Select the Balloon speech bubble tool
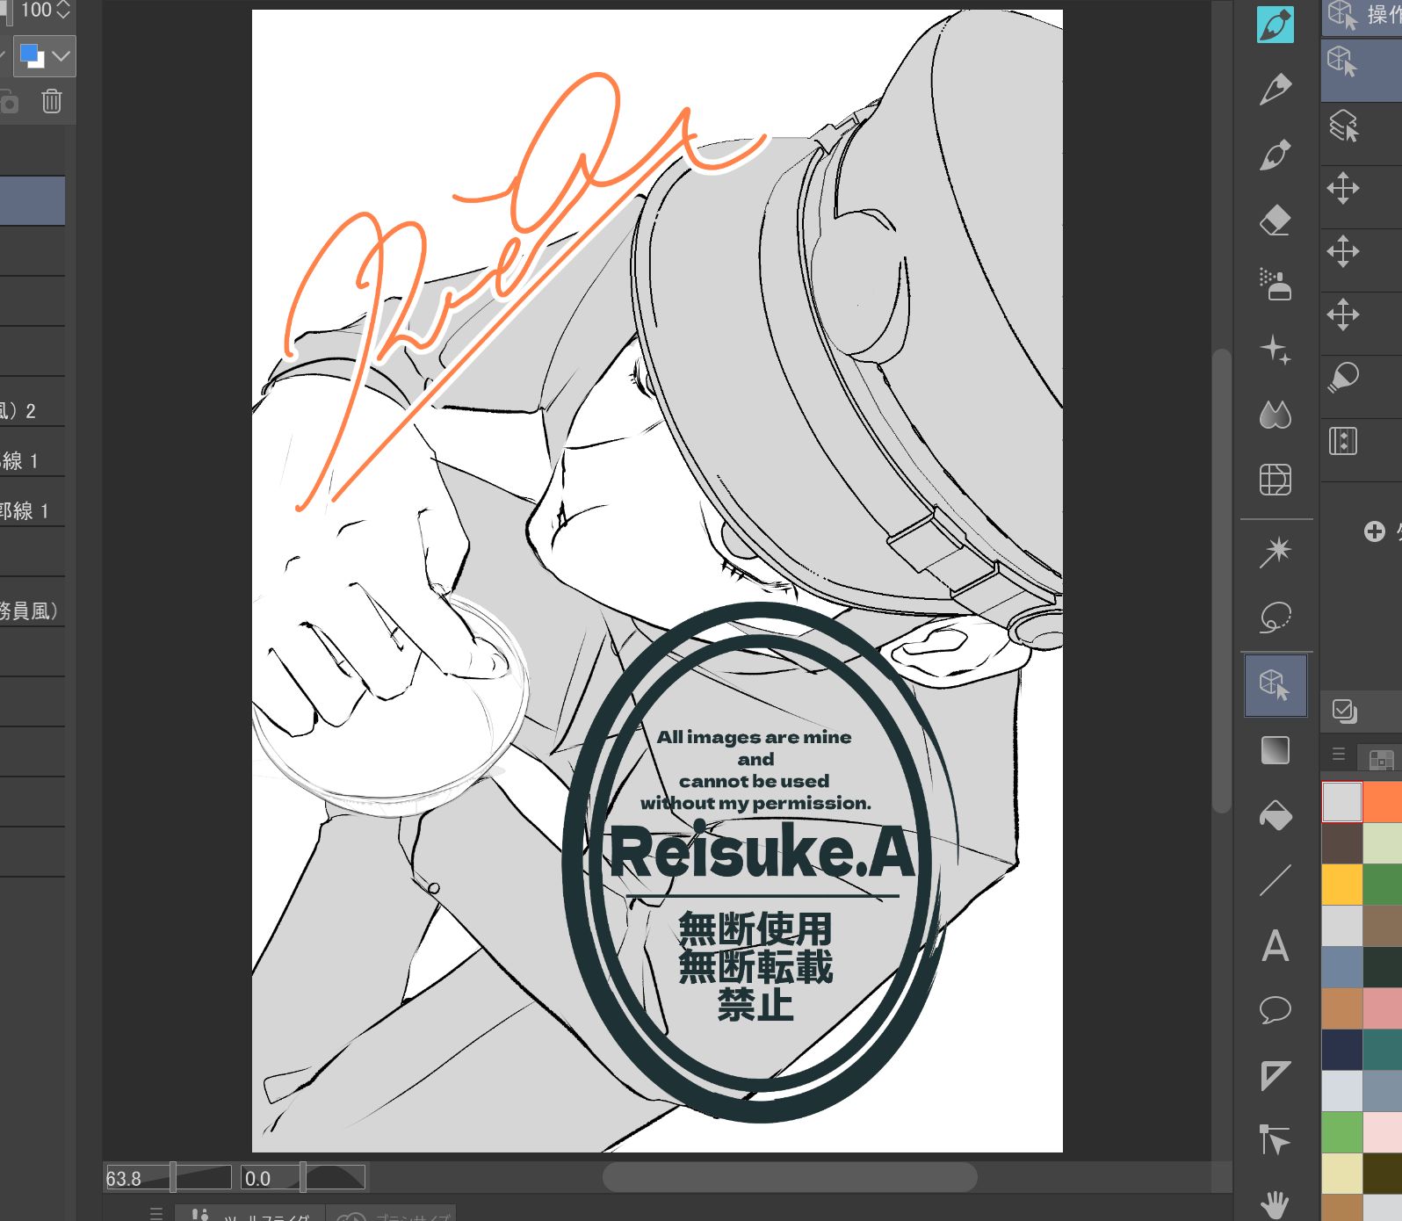This screenshot has height=1221, width=1402. (x=1275, y=1010)
